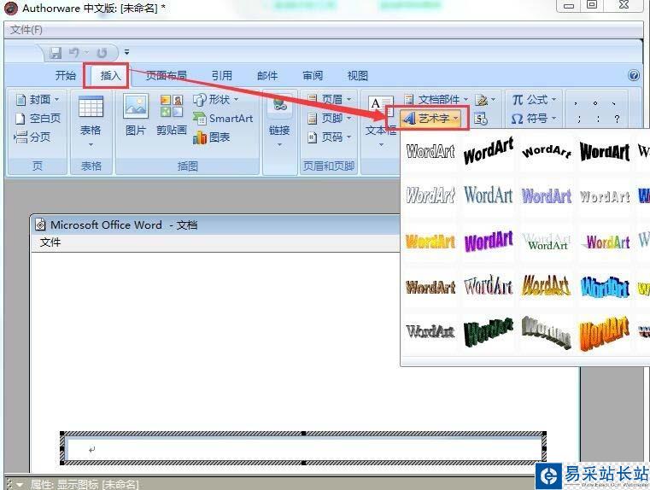The image size is (650, 490).
Task: Open the 文件(F) menu of Authorware
Action: (x=26, y=30)
